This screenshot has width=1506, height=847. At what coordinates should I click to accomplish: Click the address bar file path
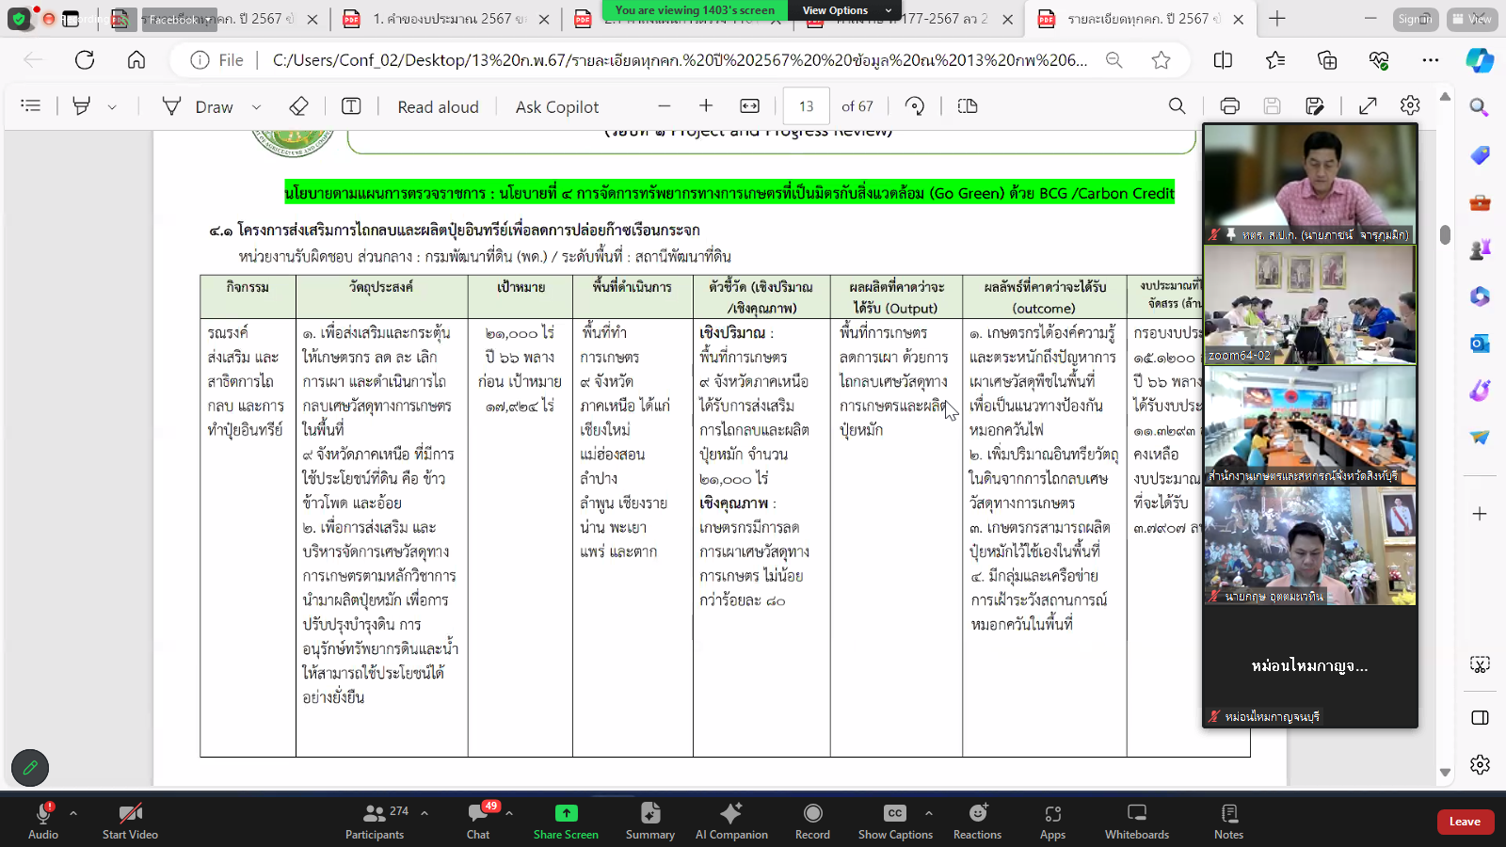(680, 60)
